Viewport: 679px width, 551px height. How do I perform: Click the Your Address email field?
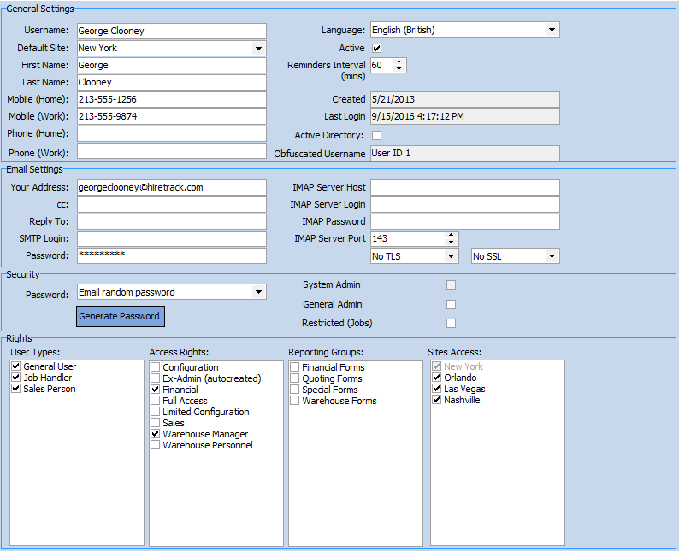pos(171,187)
